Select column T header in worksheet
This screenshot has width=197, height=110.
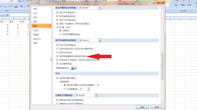click(x=180, y=19)
